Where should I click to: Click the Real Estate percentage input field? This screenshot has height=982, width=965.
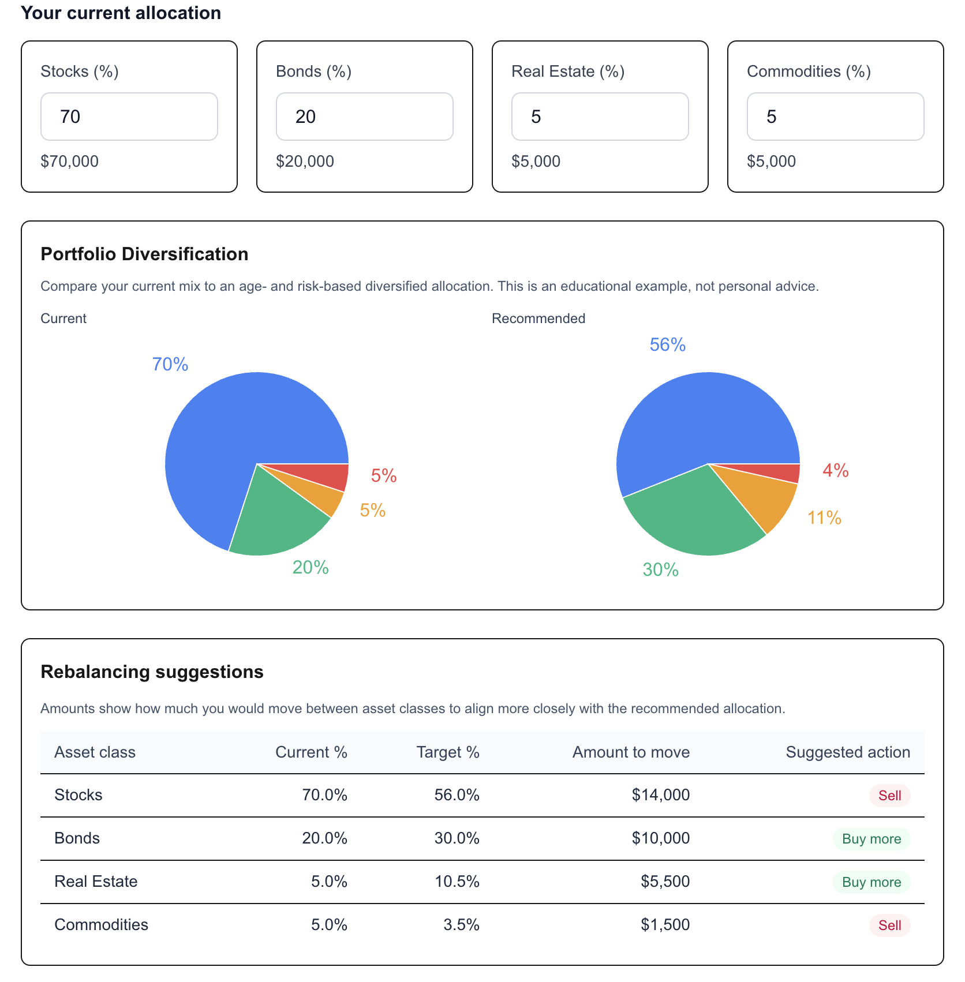[600, 116]
